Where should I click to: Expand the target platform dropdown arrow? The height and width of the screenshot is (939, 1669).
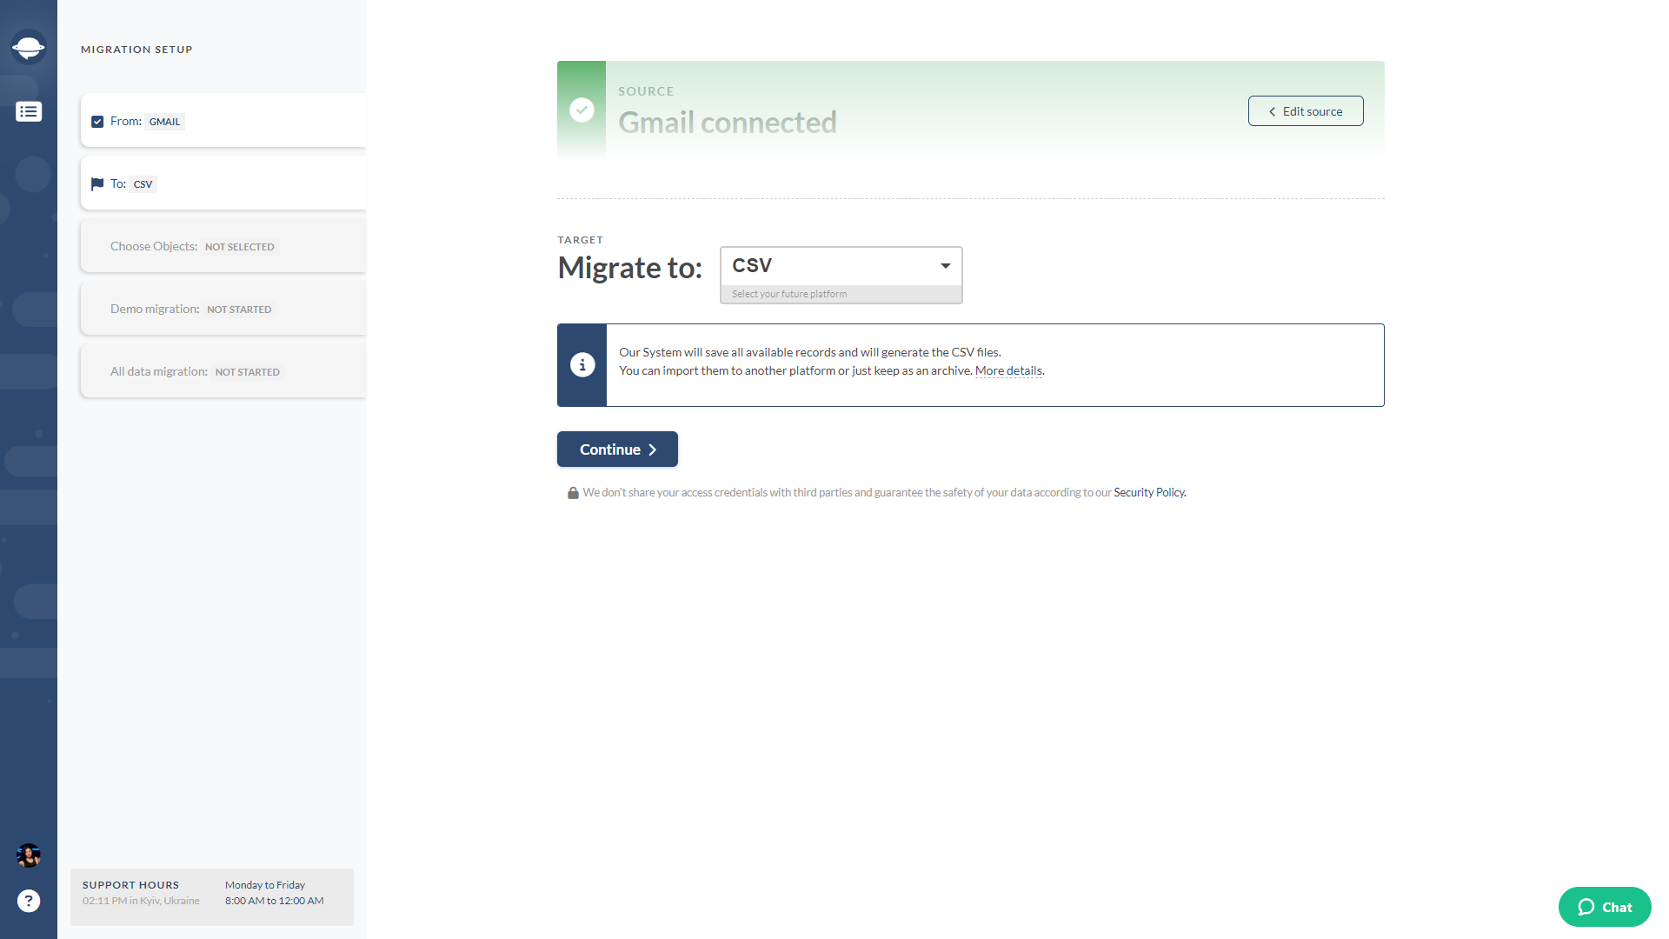coord(946,266)
